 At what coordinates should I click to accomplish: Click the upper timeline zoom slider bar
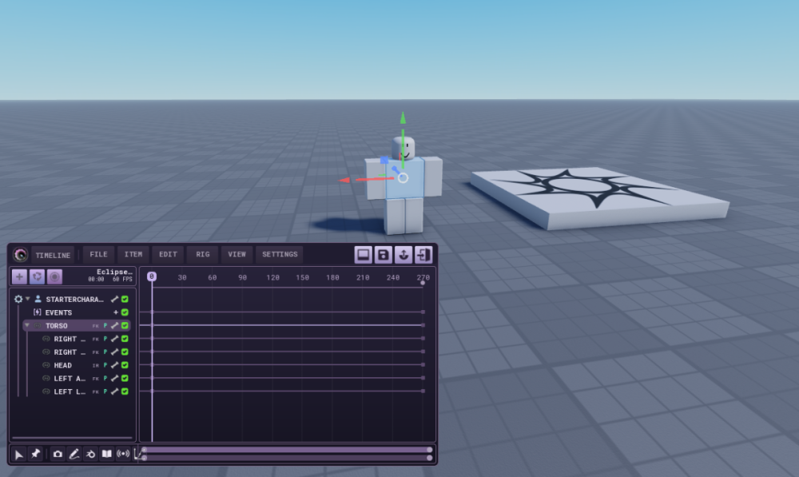pos(287,450)
